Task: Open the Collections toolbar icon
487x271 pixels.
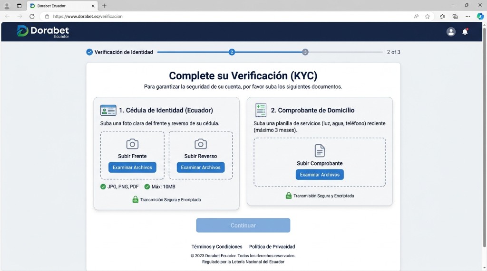Action: click(455, 17)
